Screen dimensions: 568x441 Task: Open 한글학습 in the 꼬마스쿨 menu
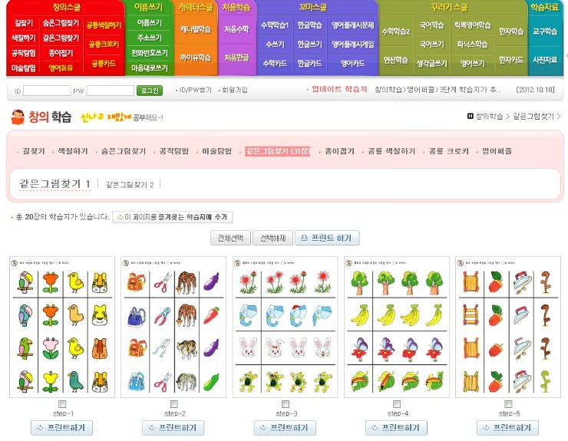point(309,25)
